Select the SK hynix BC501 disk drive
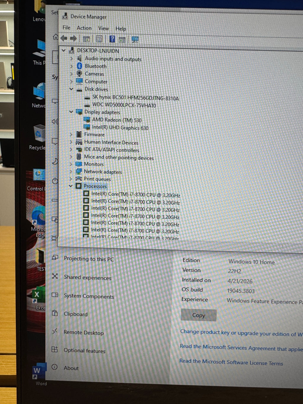Image resolution: width=303 pixels, height=404 pixels. (135, 98)
